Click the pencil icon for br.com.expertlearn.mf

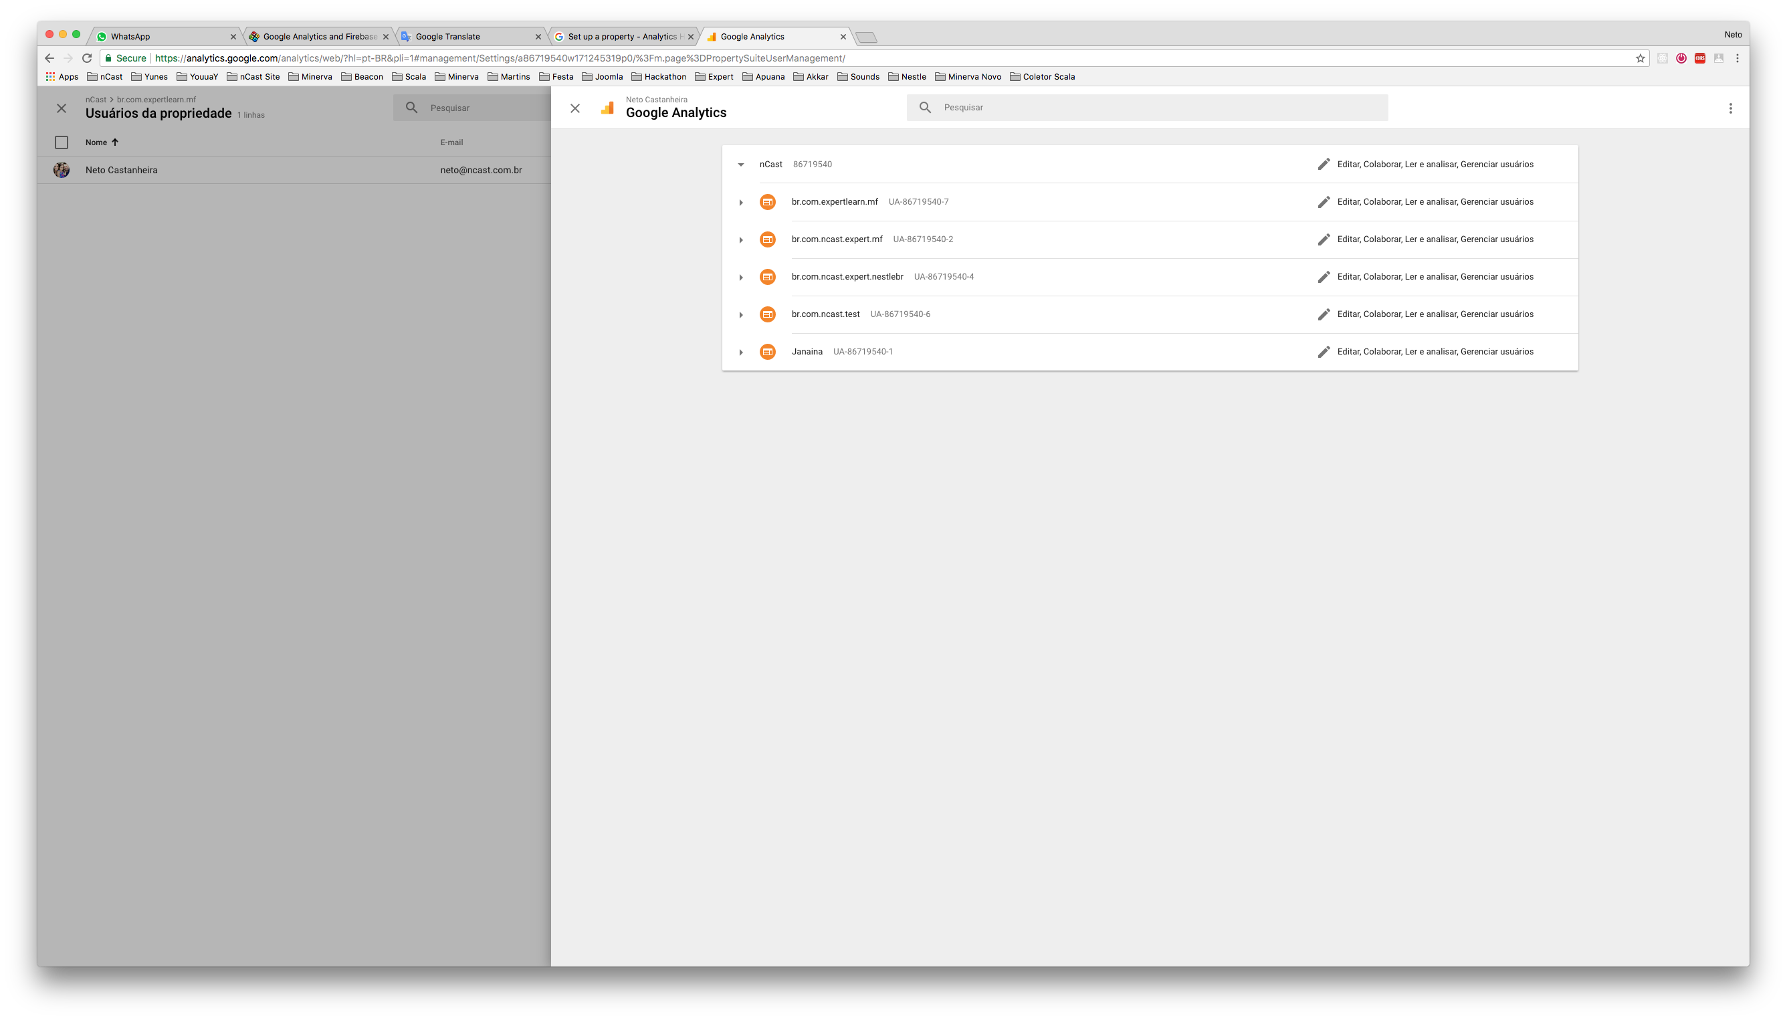pos(1323,202)
